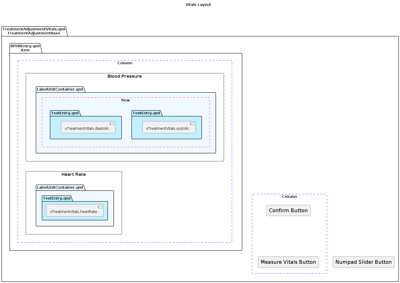Click the vTreatmentVitals.heartRate text

pyautogui.click(x=73, y=212)
